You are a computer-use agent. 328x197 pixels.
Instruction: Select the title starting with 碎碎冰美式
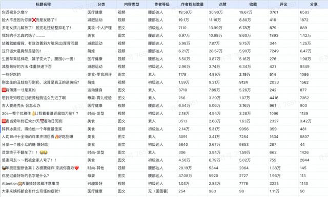(32, 129)
